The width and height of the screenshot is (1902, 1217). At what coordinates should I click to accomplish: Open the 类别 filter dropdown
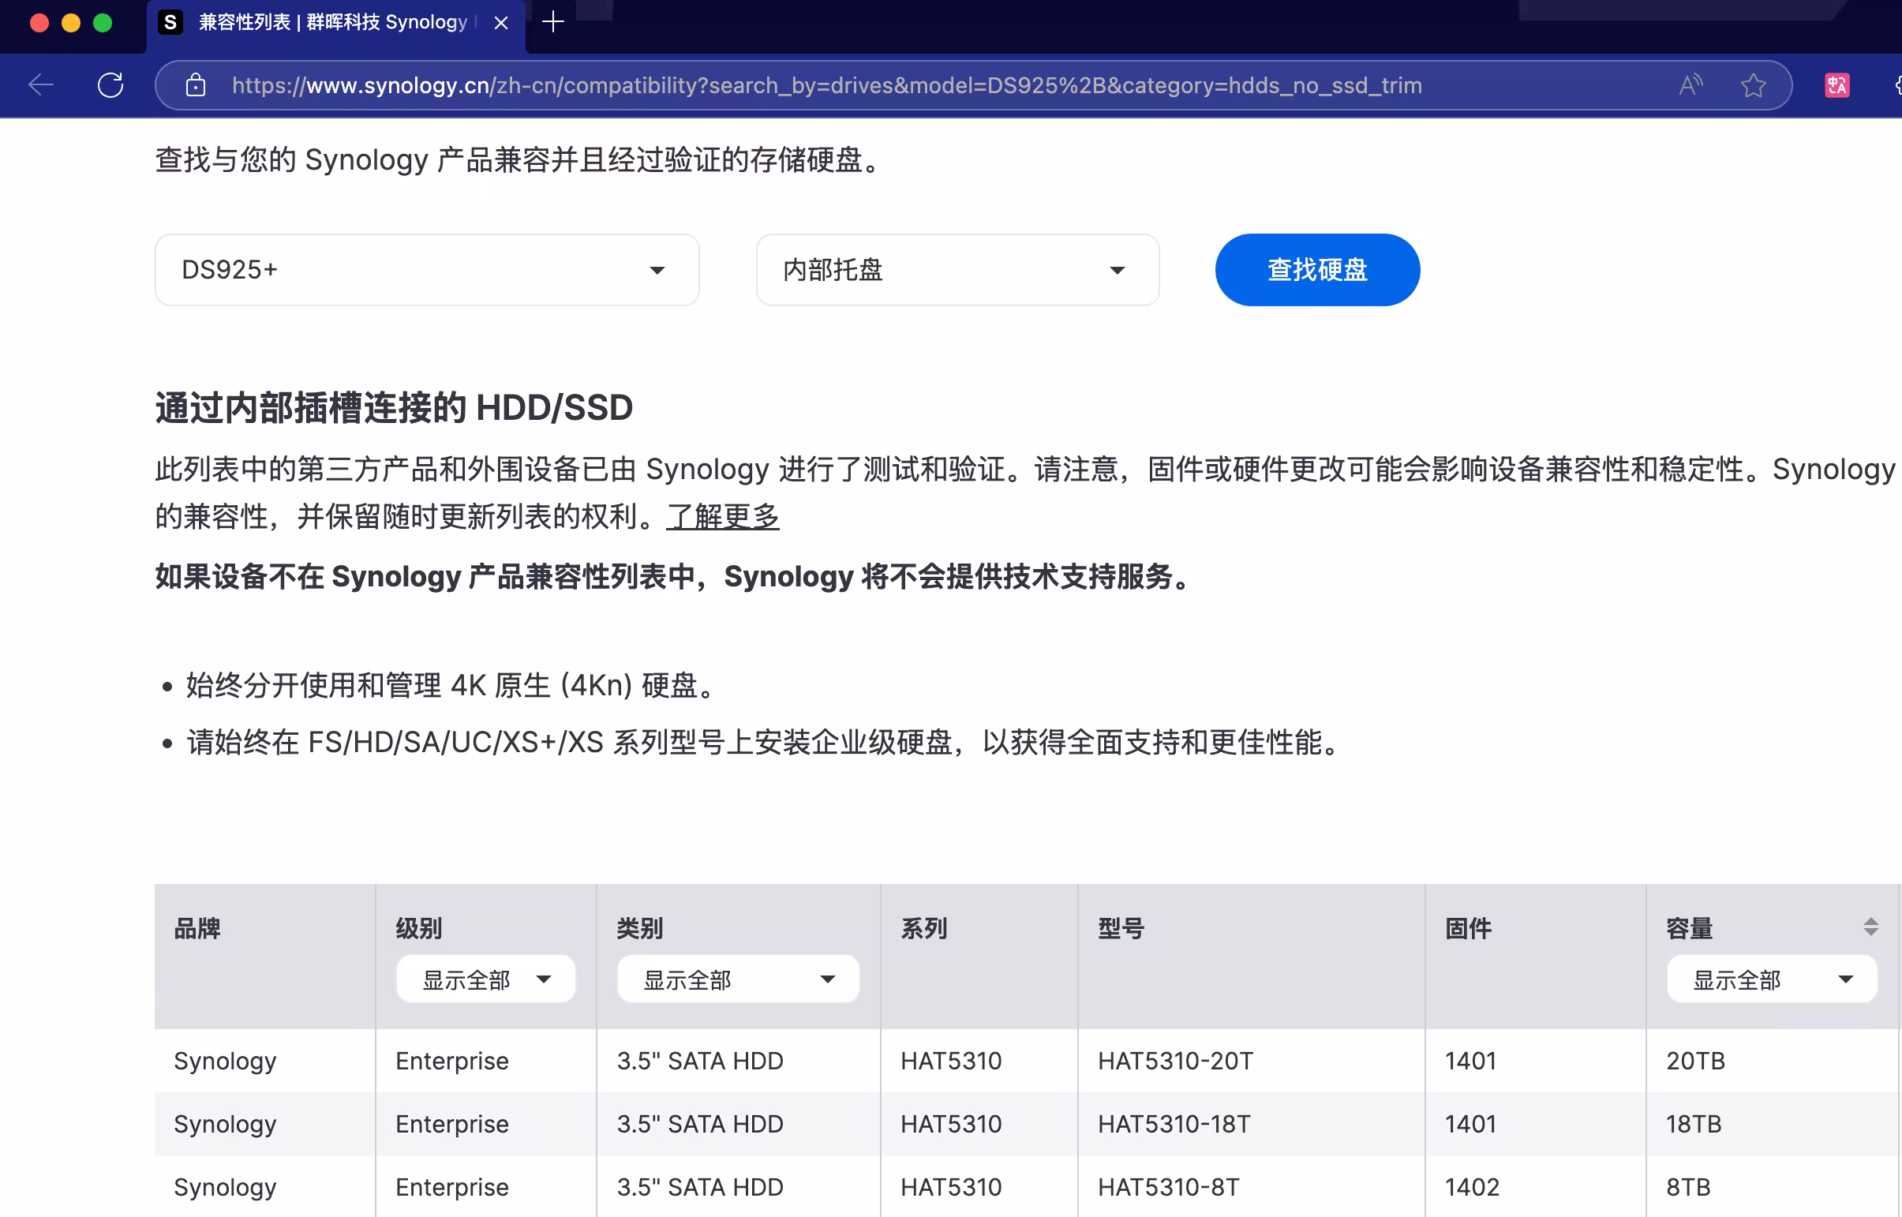click(737, 979)
